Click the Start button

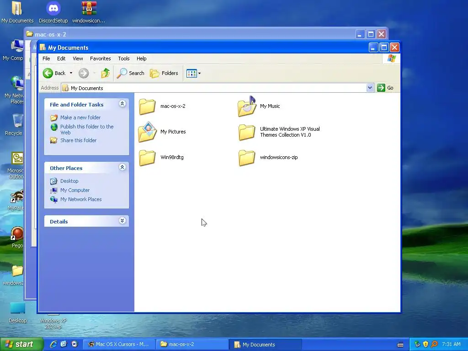pos(21,344)
